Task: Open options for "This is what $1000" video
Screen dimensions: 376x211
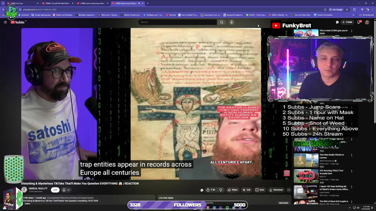Action: pos(352,31)
